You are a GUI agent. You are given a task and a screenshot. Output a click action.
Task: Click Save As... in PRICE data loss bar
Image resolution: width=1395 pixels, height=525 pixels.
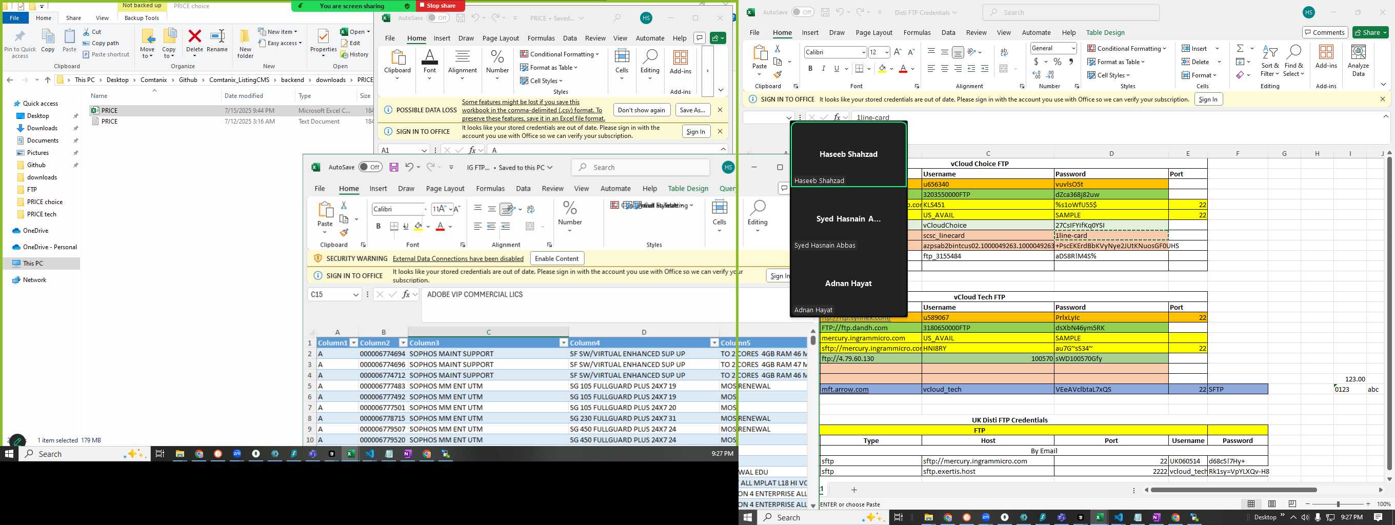point(692,110)
